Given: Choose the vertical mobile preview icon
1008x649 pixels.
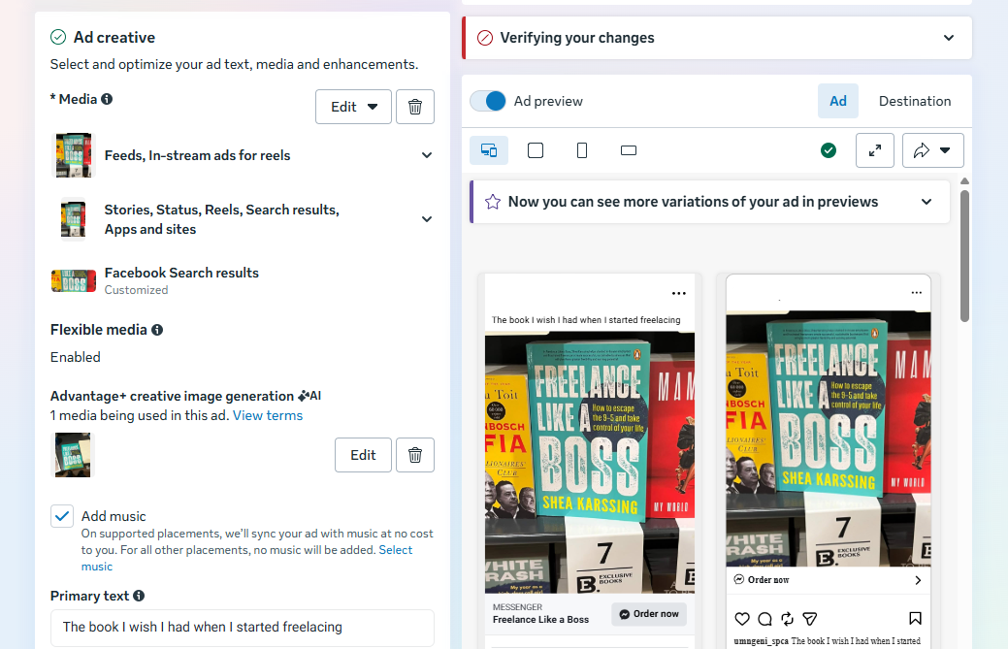Looking at the screenshot, I should pos(582,150).
